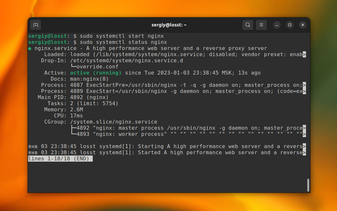Click the 4893 nginx worker process line
The image size is (337, 211).
point(188,134)
